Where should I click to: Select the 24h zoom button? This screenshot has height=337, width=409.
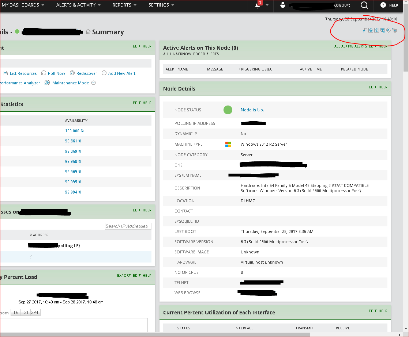coord(35,312)
